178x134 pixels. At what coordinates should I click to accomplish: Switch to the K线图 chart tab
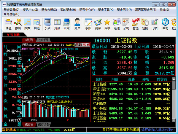coord(29,40)
